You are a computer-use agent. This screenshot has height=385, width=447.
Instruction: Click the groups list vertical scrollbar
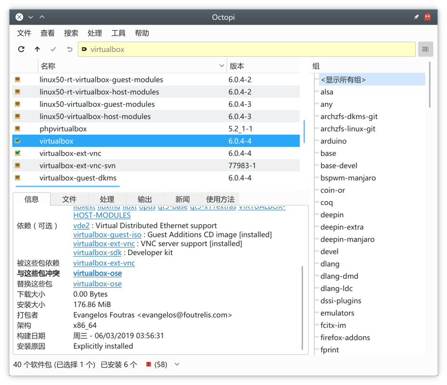click(x=430, y=85)
